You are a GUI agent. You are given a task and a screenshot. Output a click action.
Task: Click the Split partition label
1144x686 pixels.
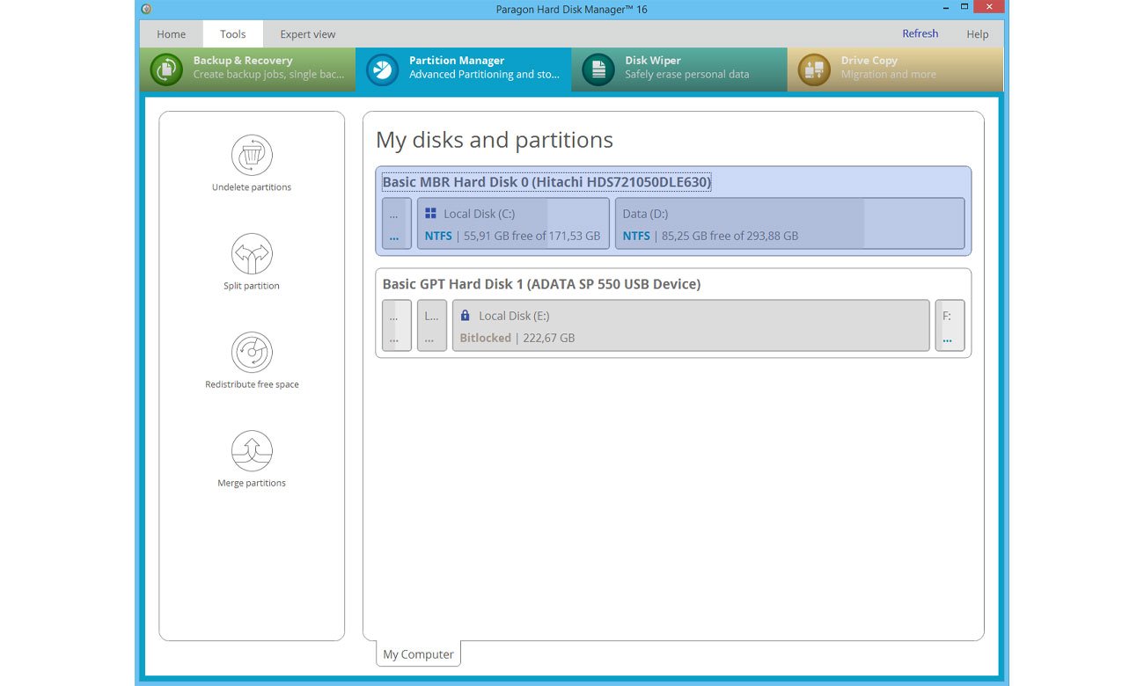(252, 286)
